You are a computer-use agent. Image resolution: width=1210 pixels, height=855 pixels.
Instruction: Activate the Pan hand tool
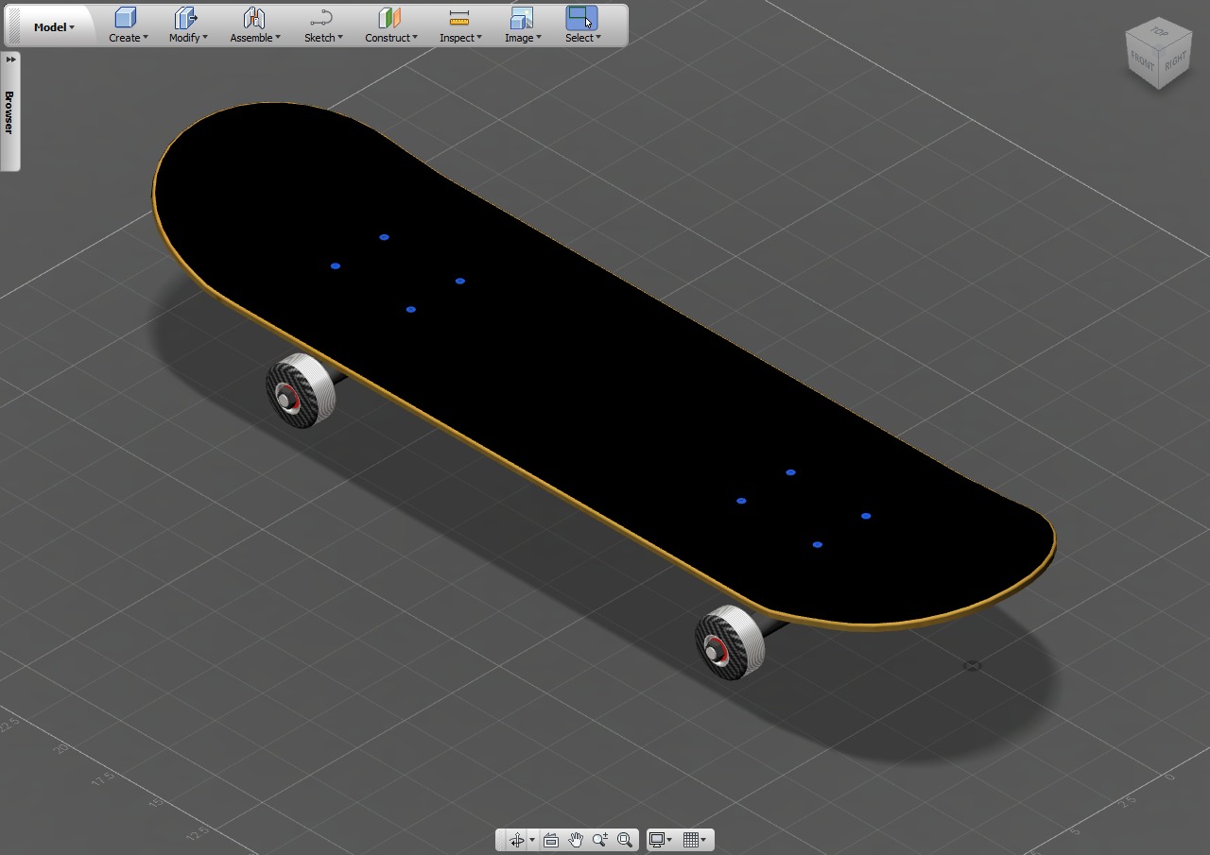(575, 839)
